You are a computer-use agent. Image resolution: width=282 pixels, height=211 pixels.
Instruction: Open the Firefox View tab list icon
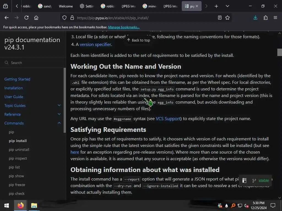click(6, 6)
